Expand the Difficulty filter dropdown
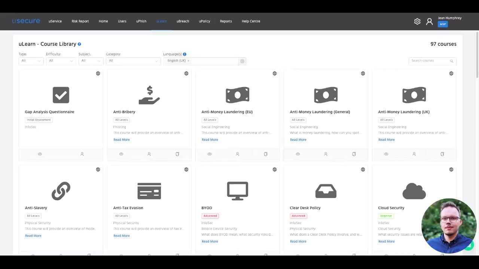Viewport: 479px width, 269px height. click(x=61, y=61)
